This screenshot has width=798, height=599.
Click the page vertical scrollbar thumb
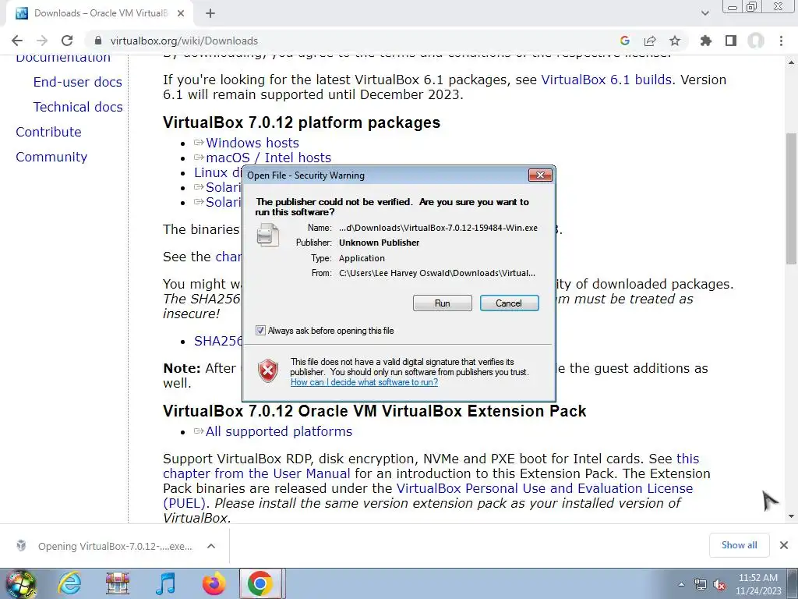click(792, 199)
